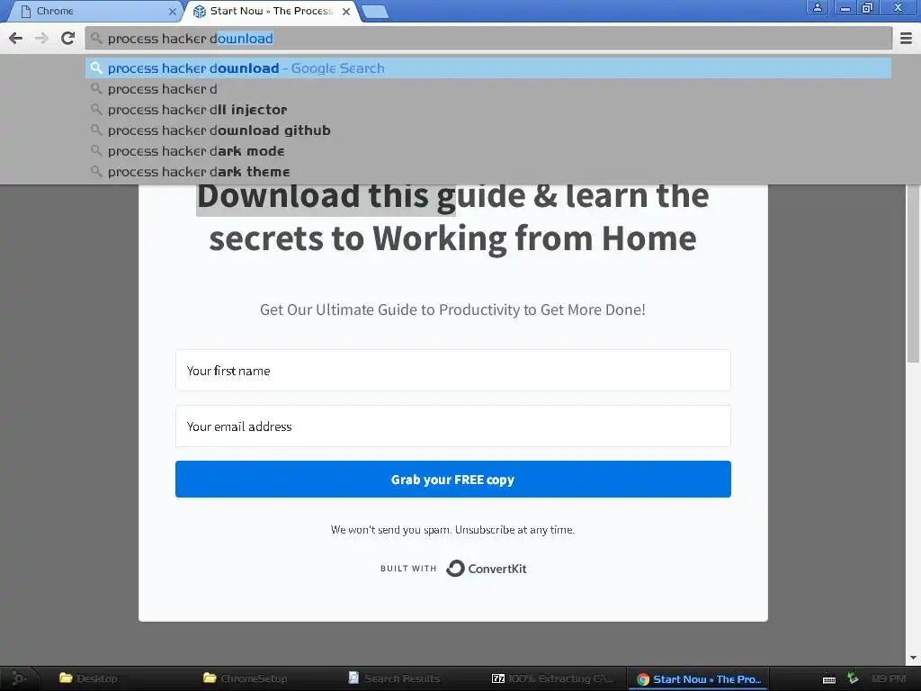
Task: Open the ConvertKit link
Action: tap(487, 569)
